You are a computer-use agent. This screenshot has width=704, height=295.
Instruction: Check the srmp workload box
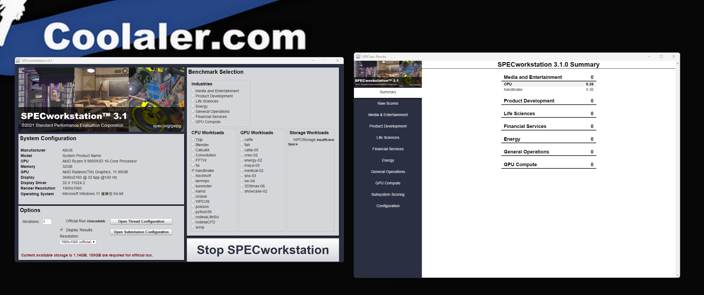pos(193,227)
